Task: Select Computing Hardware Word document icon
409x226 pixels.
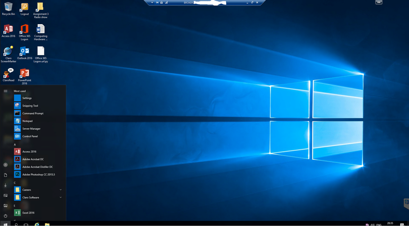Action: (x=40, y=32)
